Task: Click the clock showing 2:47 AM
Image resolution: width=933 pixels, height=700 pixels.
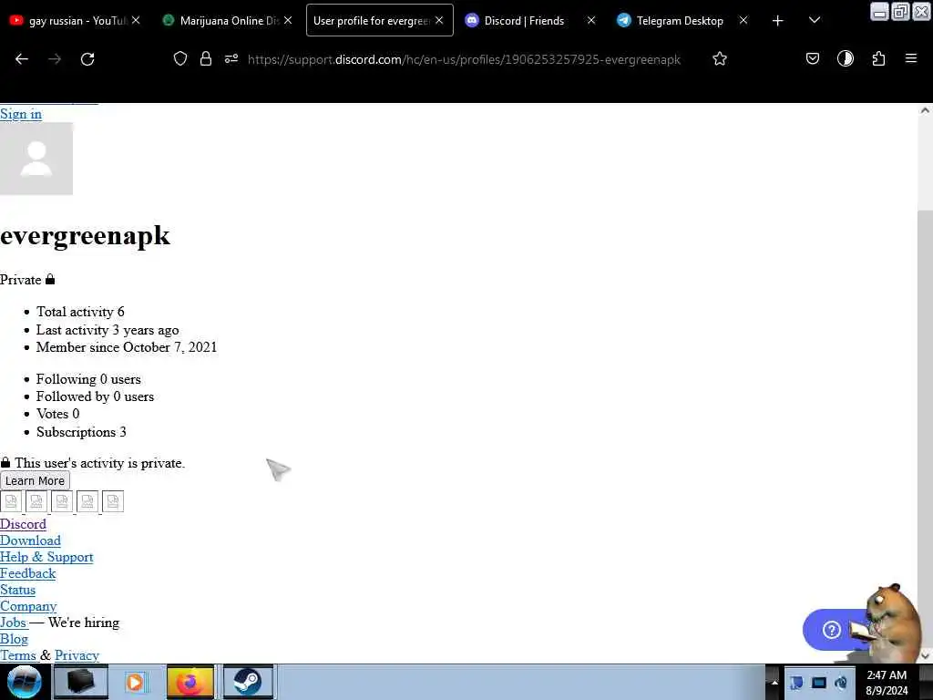Action: point(887,683)
